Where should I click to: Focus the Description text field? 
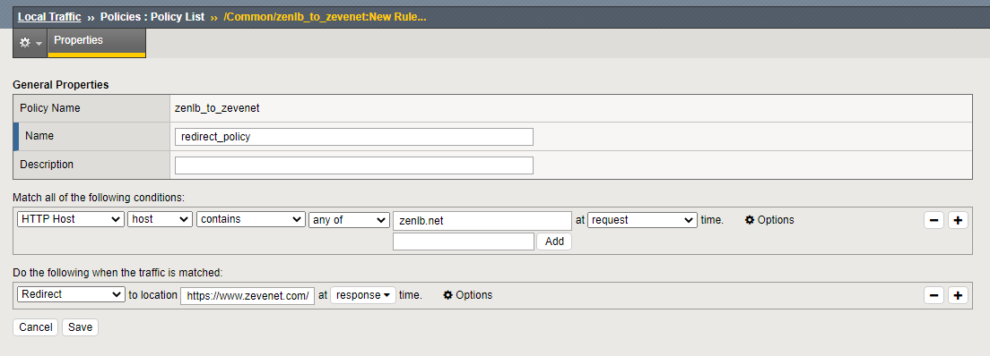[x=354, y=165]
